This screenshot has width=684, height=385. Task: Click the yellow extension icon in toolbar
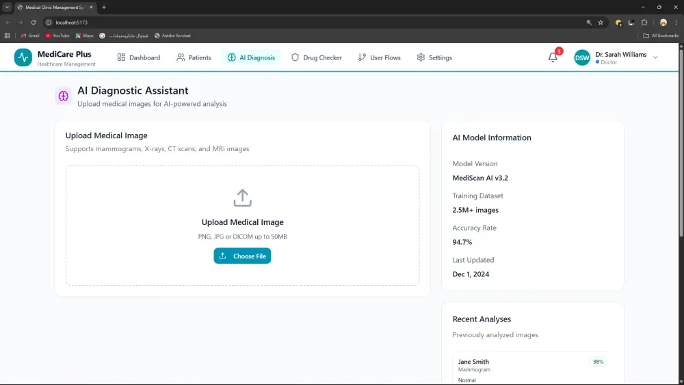[618, 23]
